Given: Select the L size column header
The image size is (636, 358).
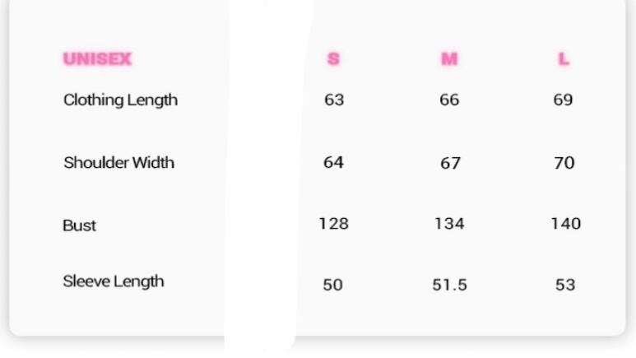Looking at the screenshot, I should point(564,59).
